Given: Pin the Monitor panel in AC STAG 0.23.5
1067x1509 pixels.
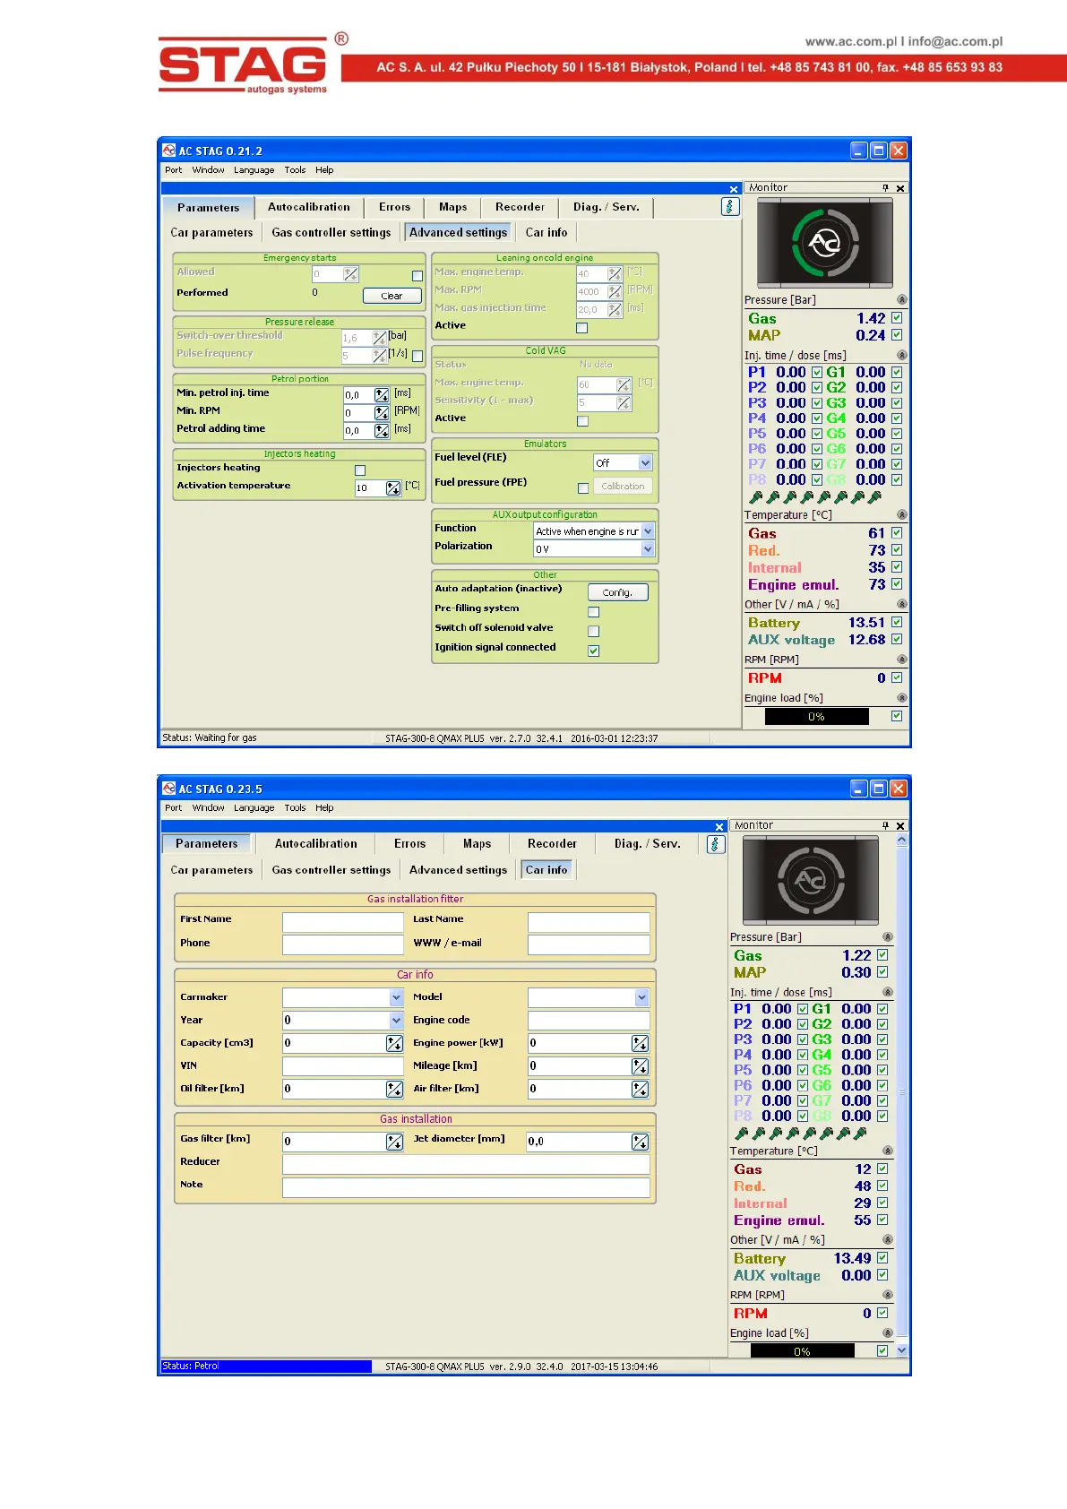Looking at the screenshot, I should [x=885, y=826].
